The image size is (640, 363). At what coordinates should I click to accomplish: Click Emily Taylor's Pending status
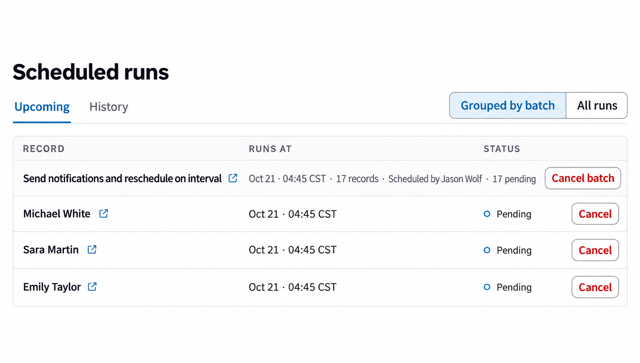pyautogui.click(x=507, y=287)
